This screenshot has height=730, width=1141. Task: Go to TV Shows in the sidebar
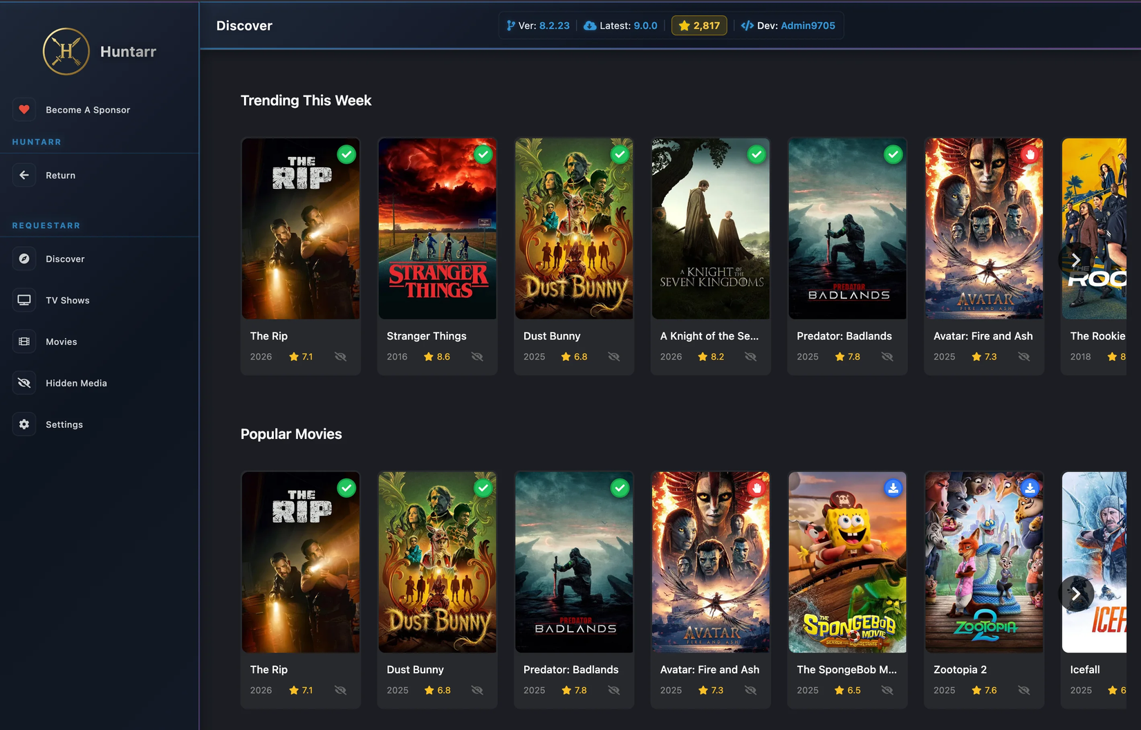[100, 300]
